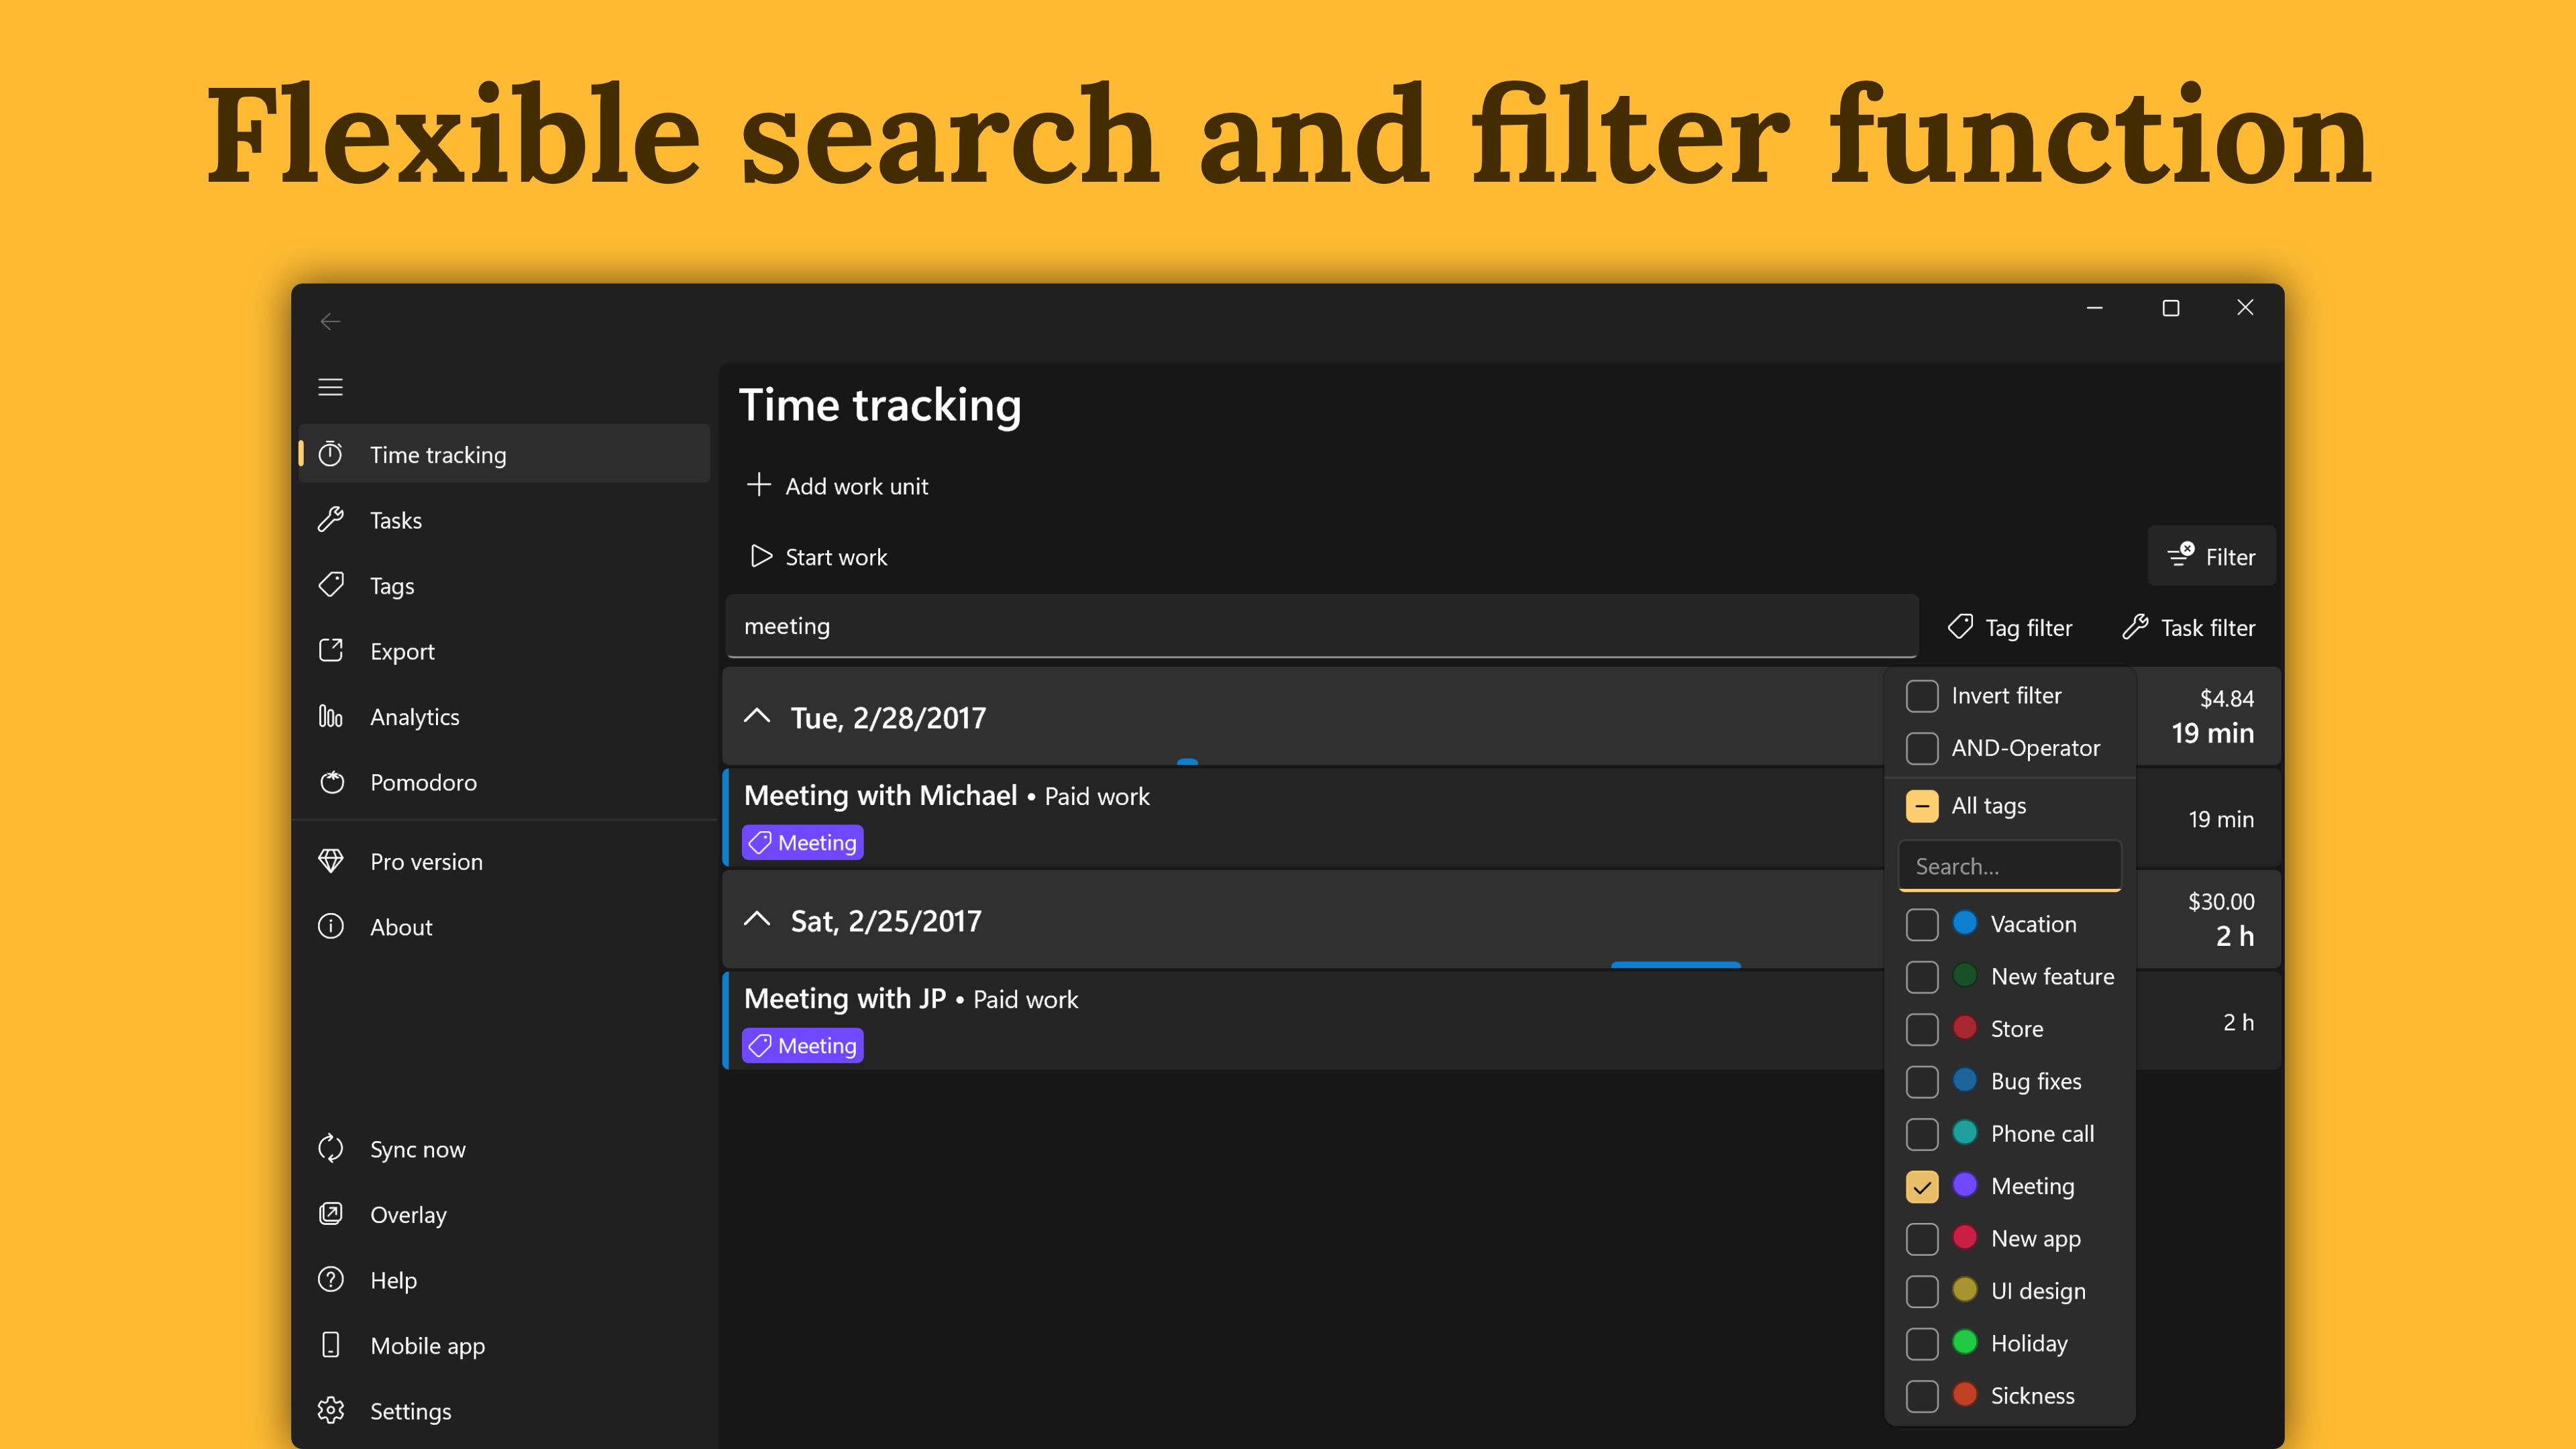
Task: Click the Analytics chart icon
Action: (330, 717)
